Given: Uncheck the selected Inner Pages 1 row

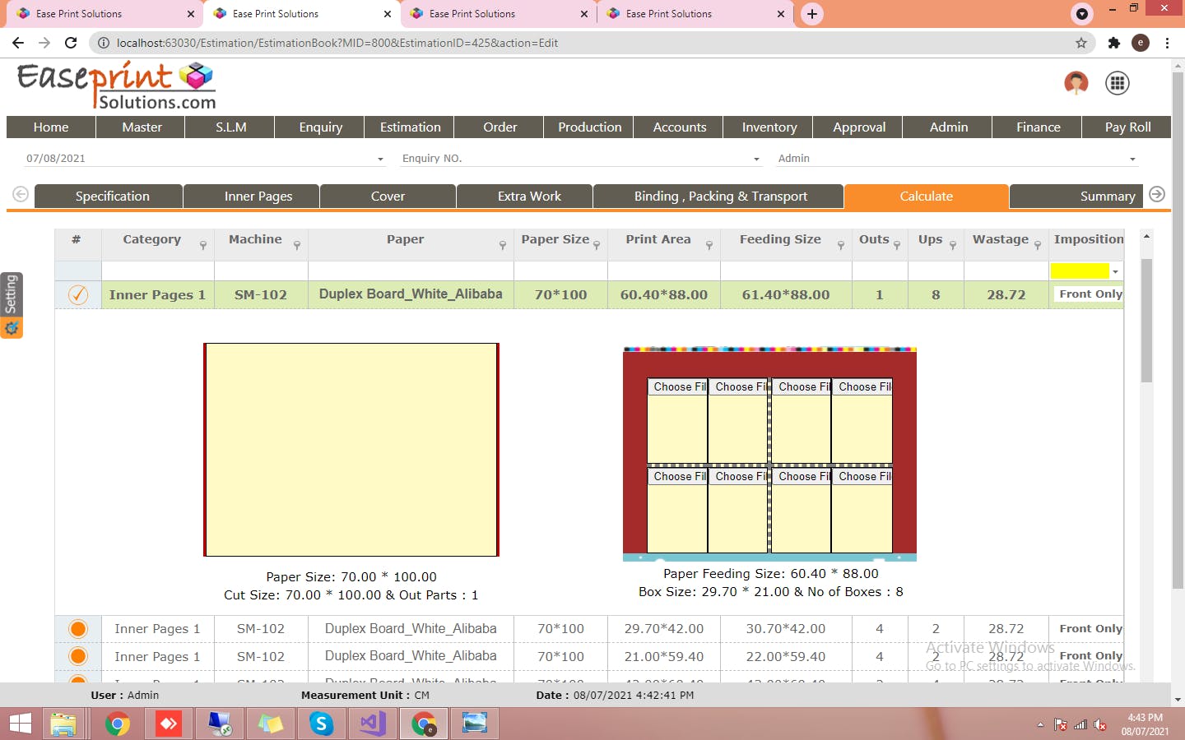Looking at the screenshot, I should tap(78, 294).
